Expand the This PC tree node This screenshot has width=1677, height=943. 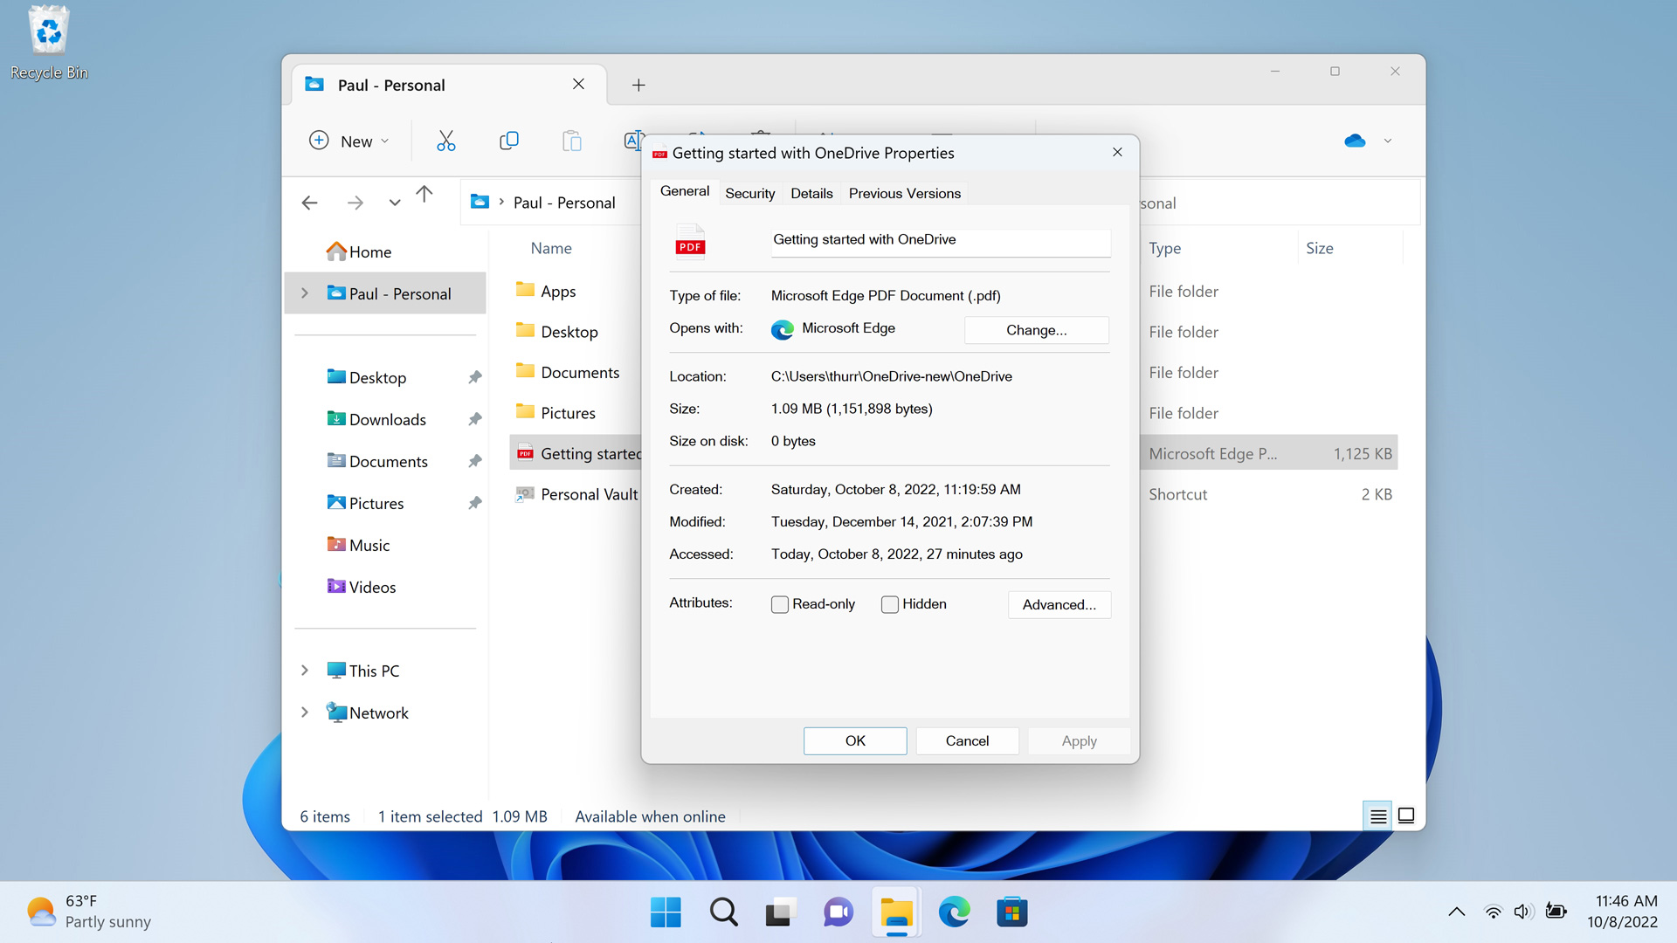305,671
